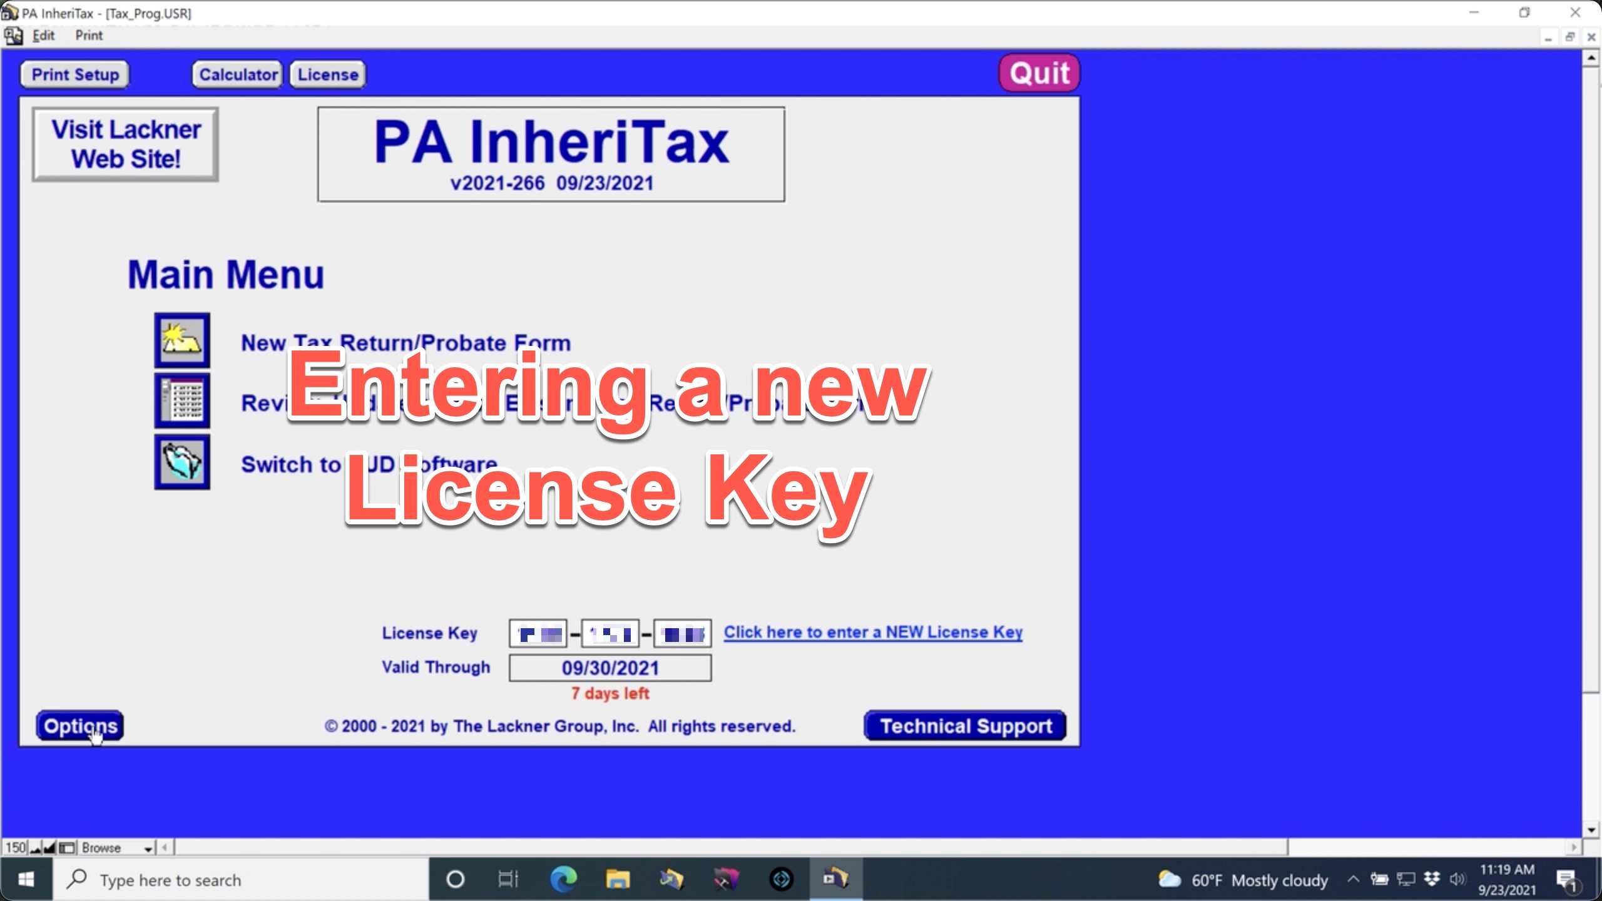The width and height of the screenshot is (1602, 901).
Task: Open the volume control in the system tray
Action: (x=1458, y=880)
